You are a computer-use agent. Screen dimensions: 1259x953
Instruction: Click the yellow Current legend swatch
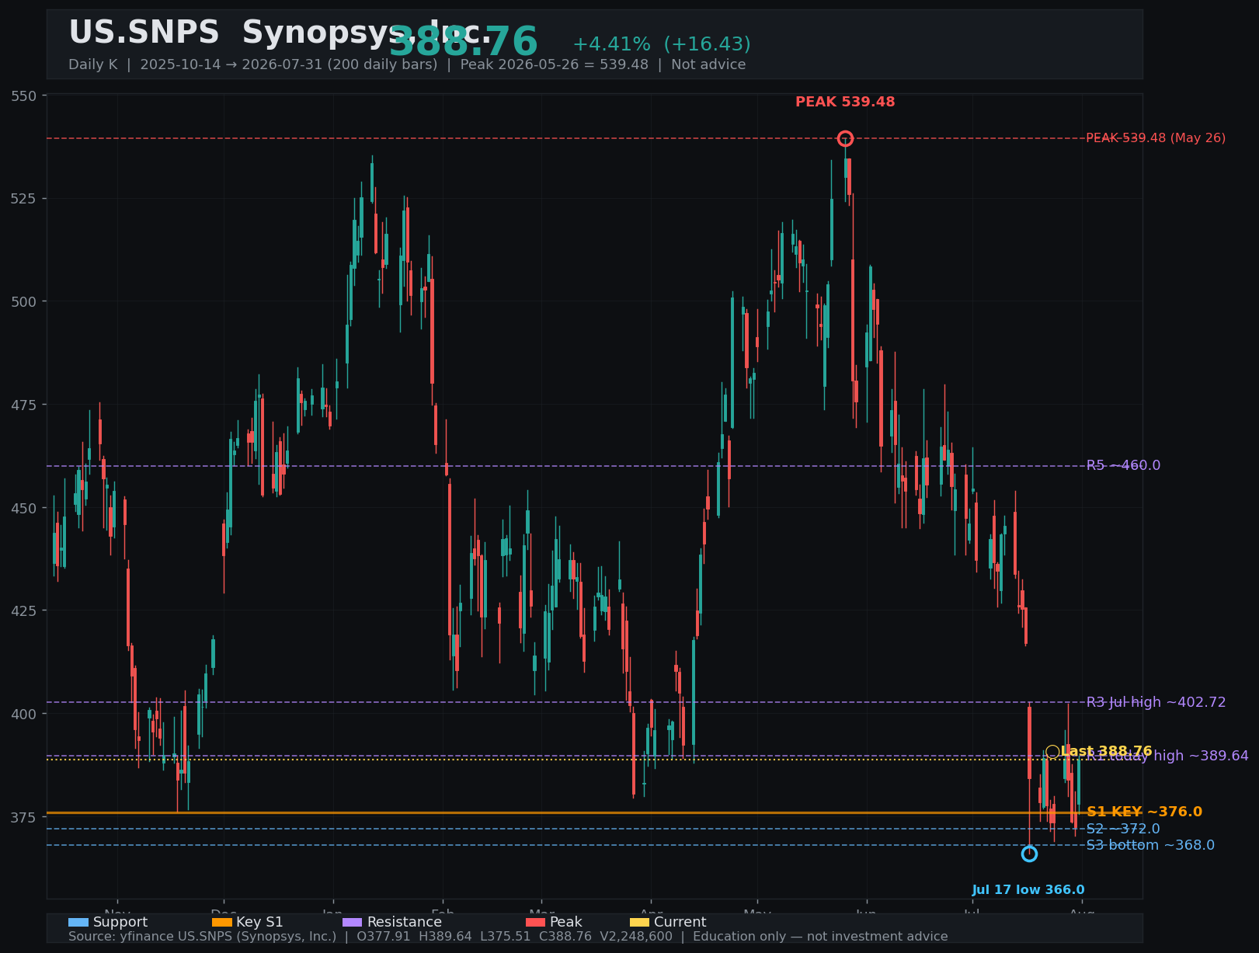[x=640, y=922]
